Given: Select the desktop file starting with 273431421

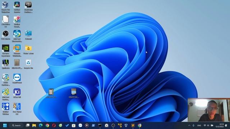Looking at the screenshot, I should click(51, 93).
